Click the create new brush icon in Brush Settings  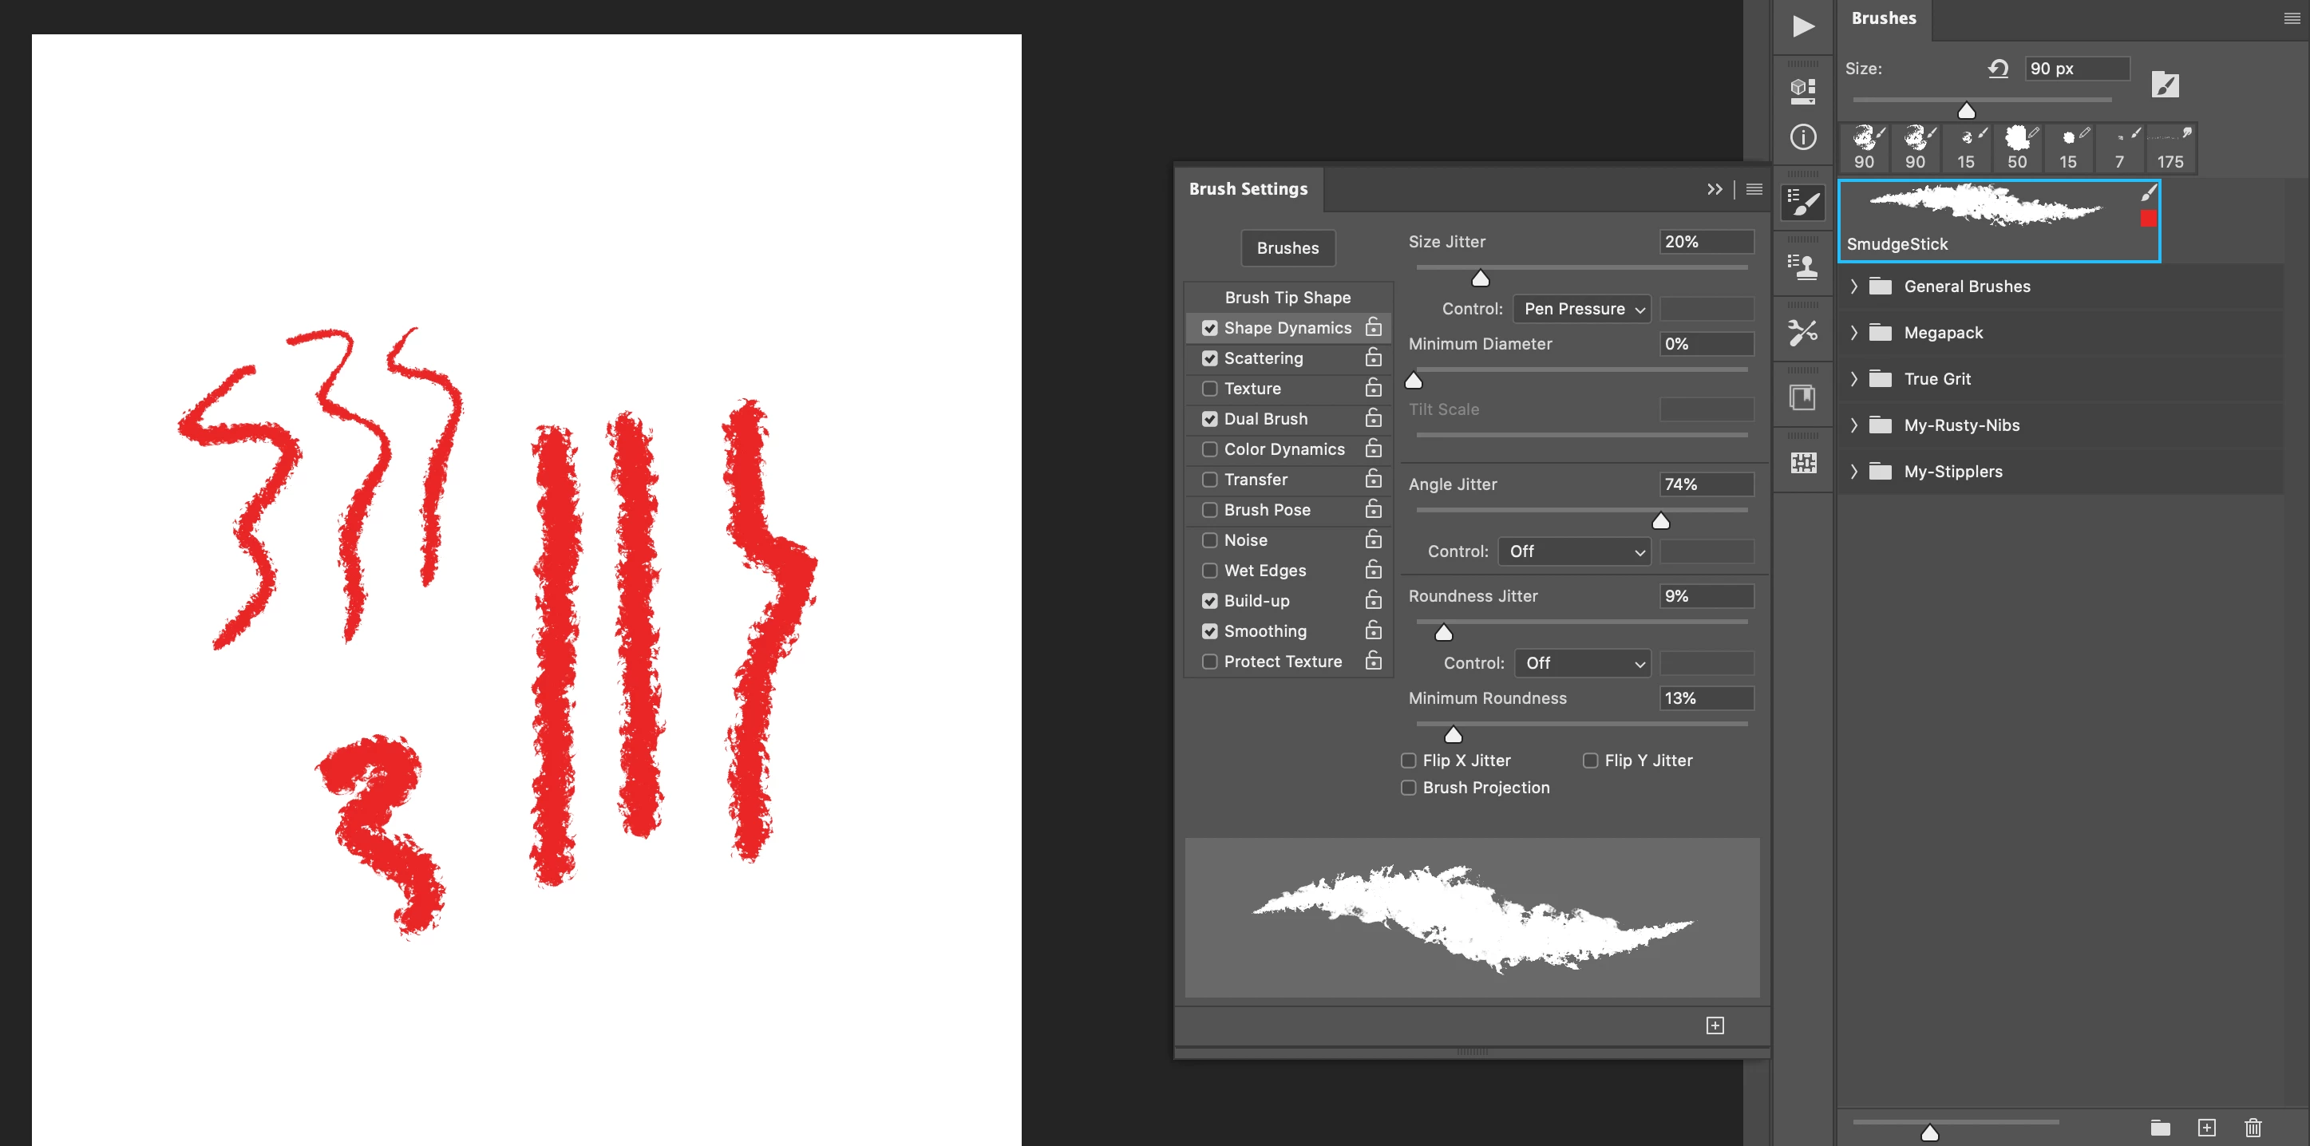point(1714,1025)
